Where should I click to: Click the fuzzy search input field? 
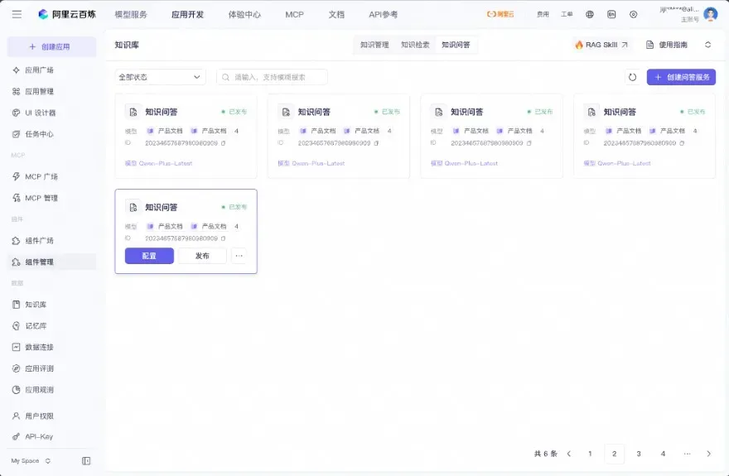[x=272, y=77]
